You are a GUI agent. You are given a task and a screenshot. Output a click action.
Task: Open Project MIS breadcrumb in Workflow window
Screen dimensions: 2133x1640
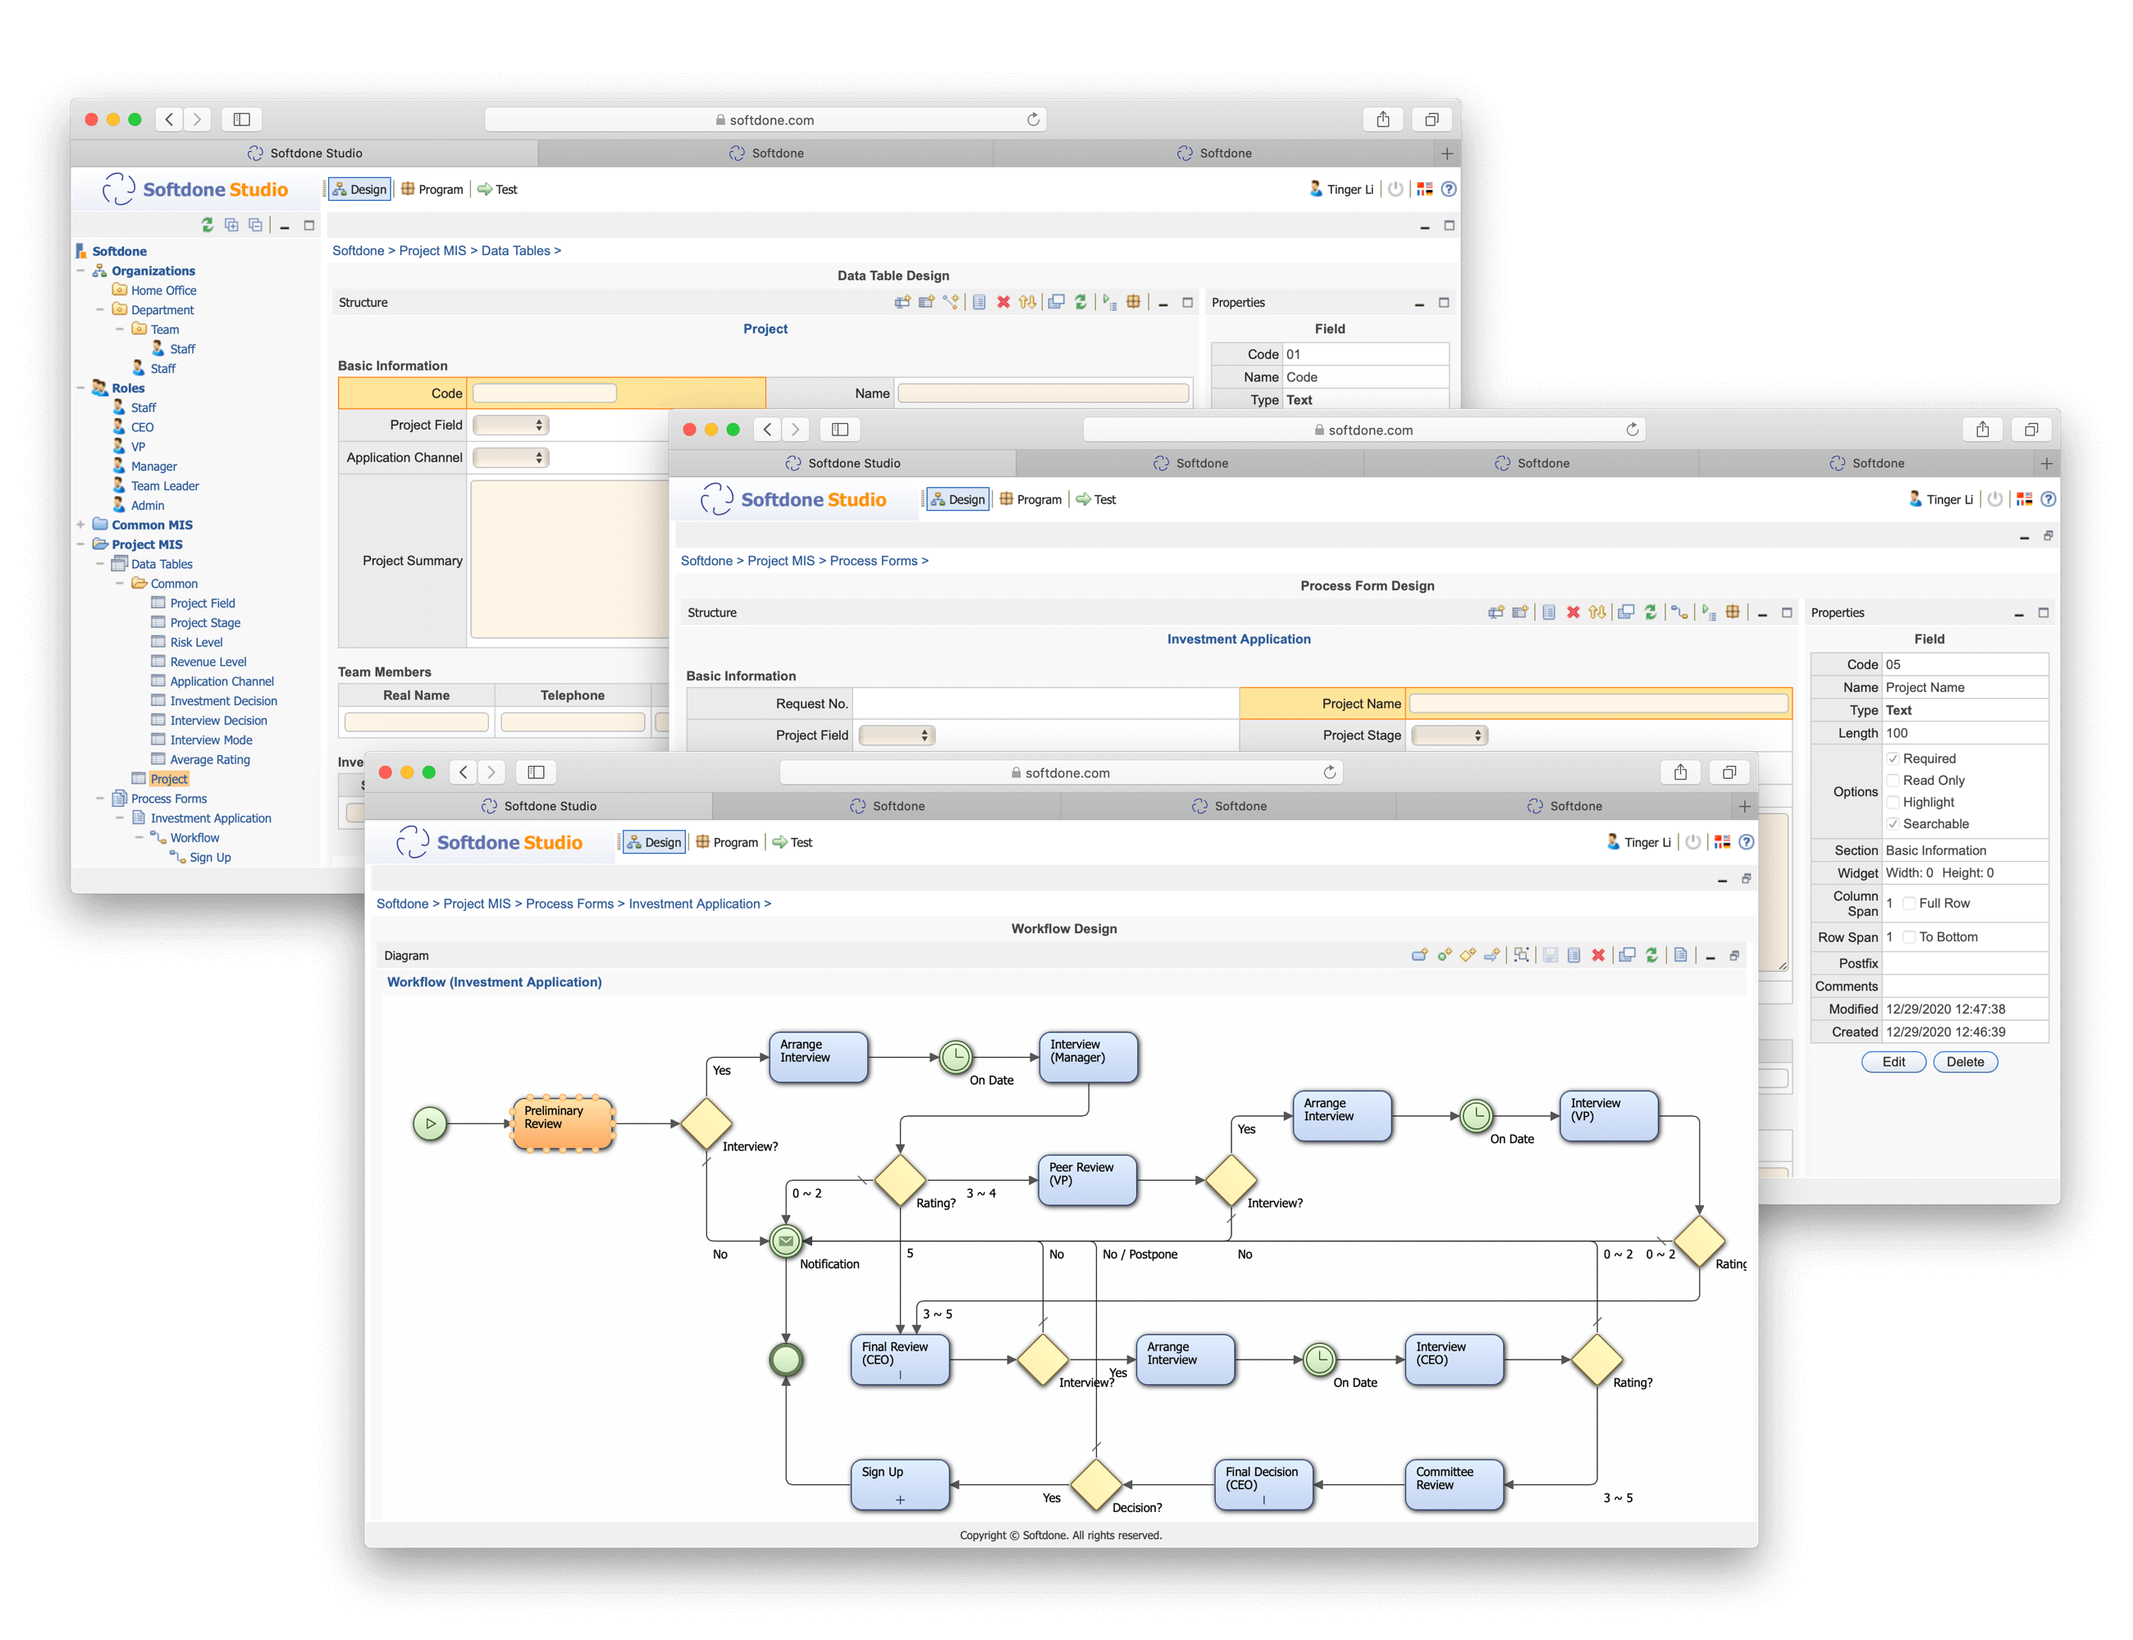[477, 904]
